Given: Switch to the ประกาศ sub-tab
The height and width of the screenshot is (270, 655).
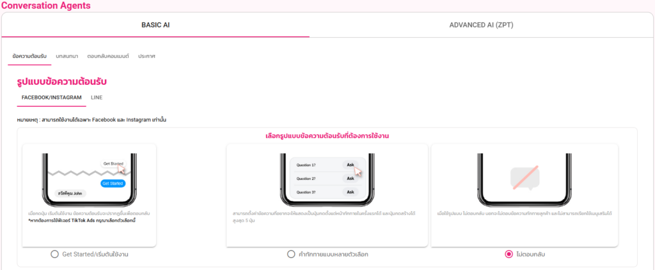Looking at the screenshot, I should click(147, 56).
